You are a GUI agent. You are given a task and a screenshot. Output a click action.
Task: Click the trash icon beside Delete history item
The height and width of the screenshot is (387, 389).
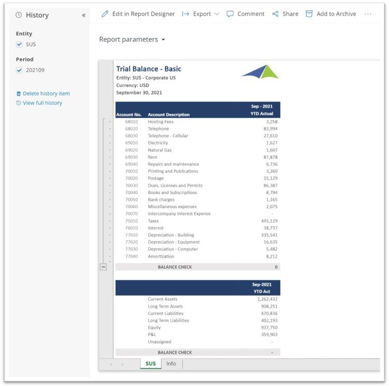point(19,94)
